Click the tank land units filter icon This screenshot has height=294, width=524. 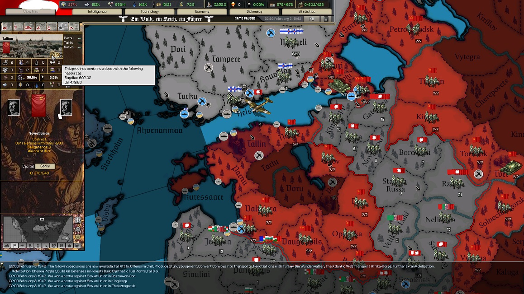[29, 27]
